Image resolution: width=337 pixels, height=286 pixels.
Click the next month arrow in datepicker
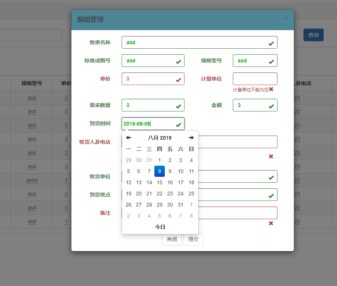191,137
